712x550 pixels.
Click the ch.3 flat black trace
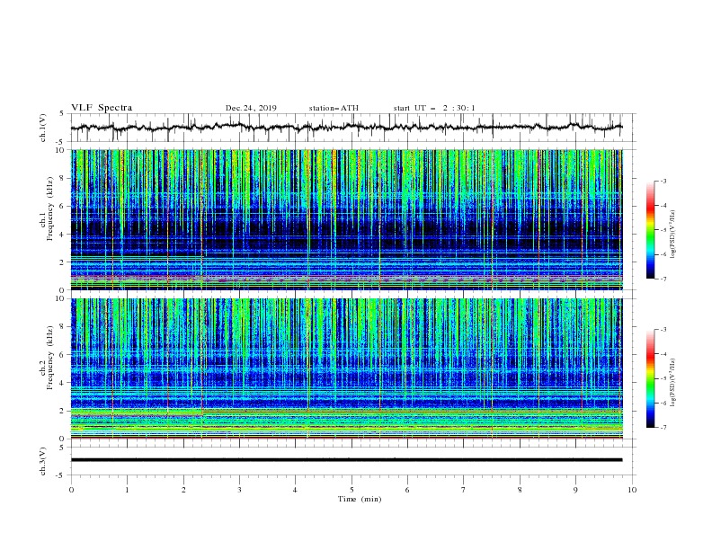(346, 460)
